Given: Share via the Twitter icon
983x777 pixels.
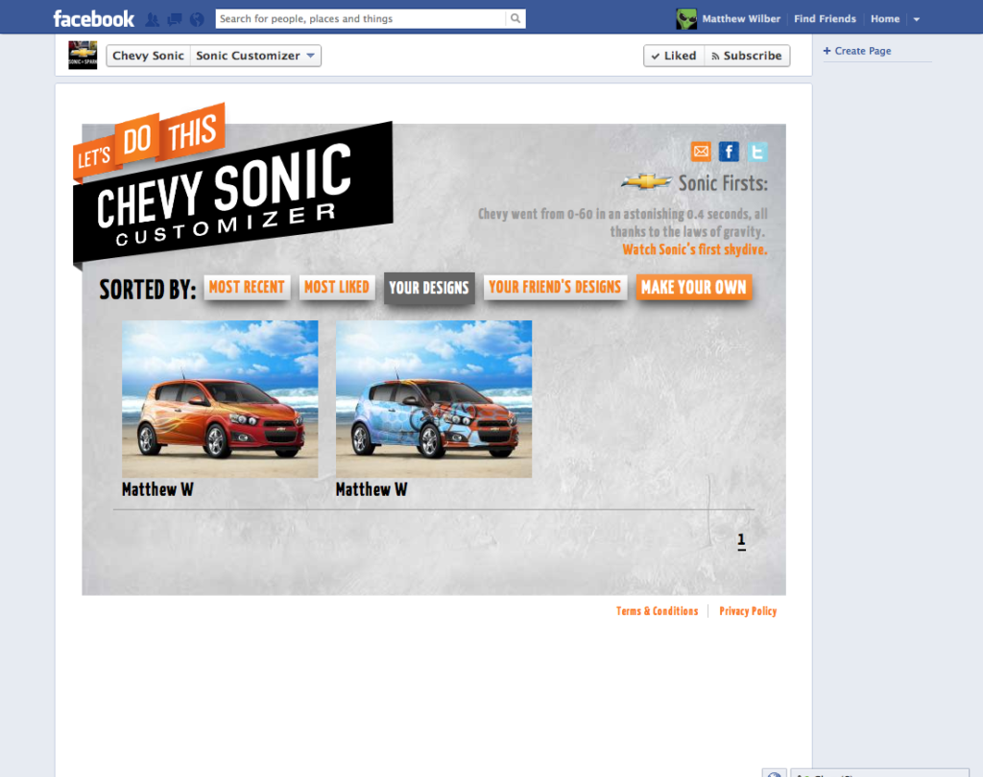Looking at the screenshot, I should click(x=757, y=152).
